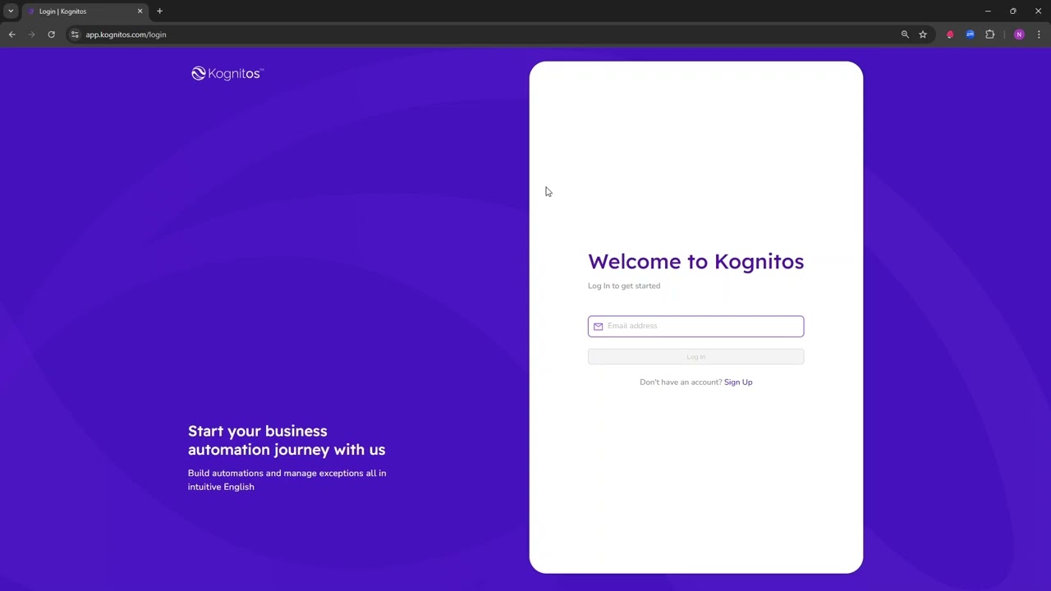The image size is (1051, 591).
Task: Click the 'Log In to get started' text
Action: [624, 286]
